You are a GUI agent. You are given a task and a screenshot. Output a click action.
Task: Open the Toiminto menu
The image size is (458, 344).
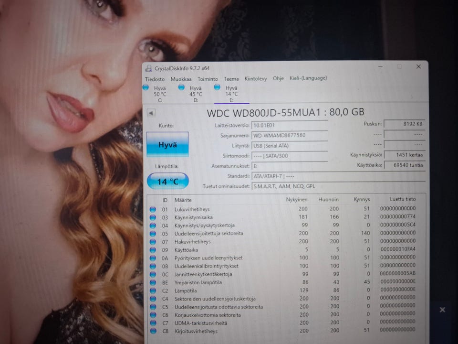pyautogui.click(x=208, y=79)
